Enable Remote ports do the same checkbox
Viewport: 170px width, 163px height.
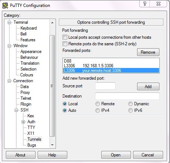tap(65, 44)
